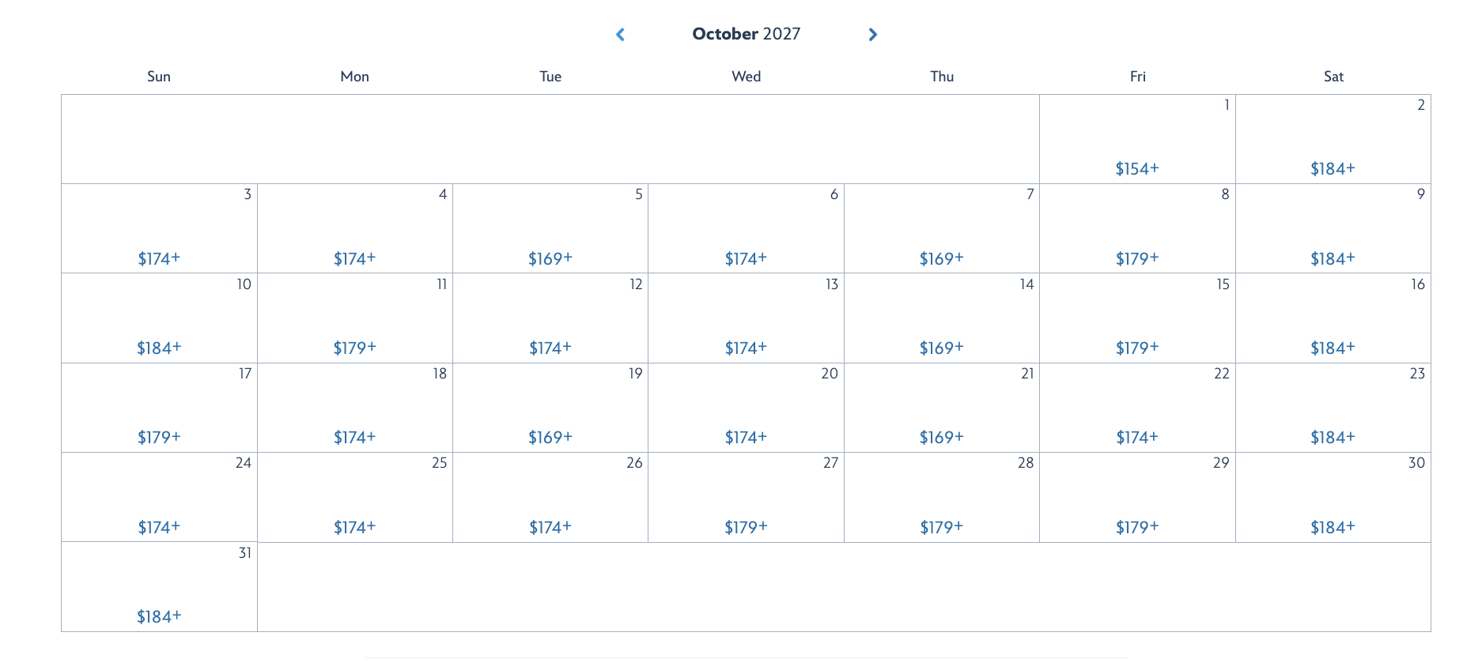The height and width of the screenshot is (670, 1482).
Task: Select Sunday October 31 cell
Action: point(159,587)
